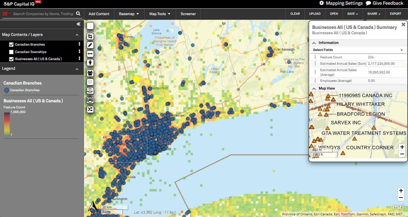
Task: Click the single person map tool
Action: [x=90, y=63]
